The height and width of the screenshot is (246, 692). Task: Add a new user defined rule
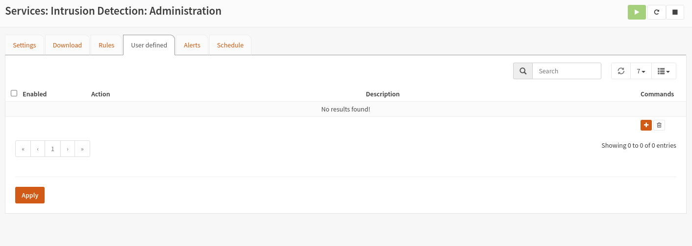point(646,125)
